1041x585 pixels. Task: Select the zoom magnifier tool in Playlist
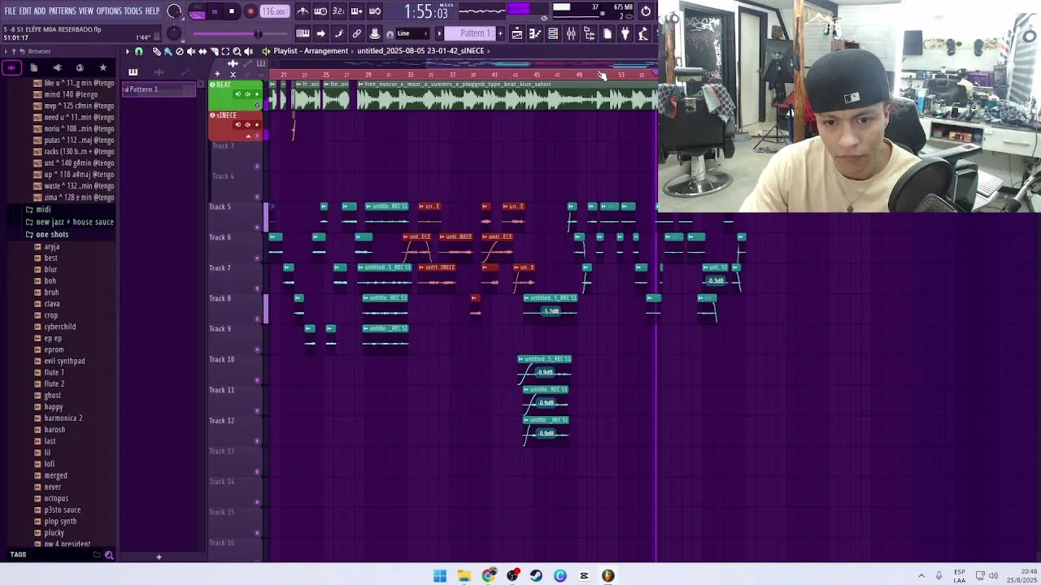point(237,51)
